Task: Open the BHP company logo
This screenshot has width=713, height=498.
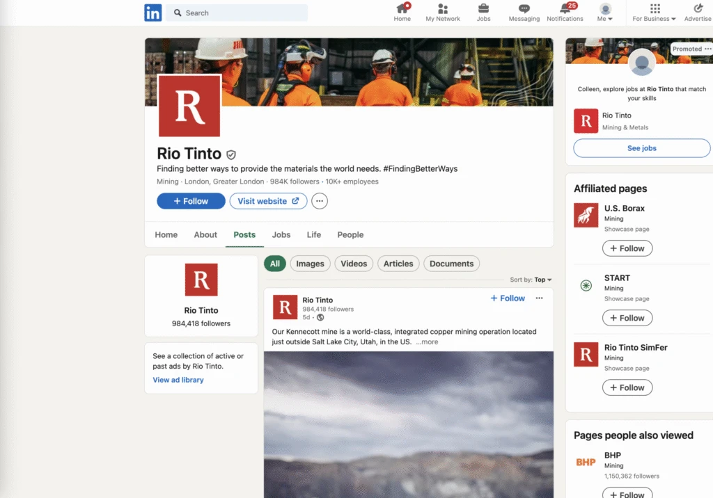Action: click(586, 462)
